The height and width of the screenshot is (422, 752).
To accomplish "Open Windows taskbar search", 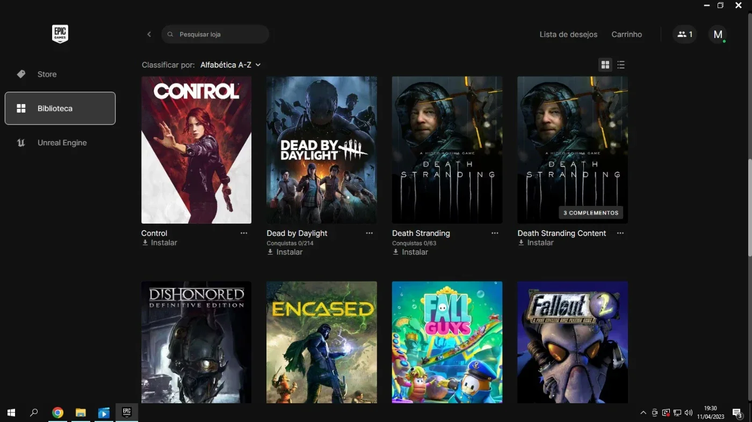I will point(34,413).
